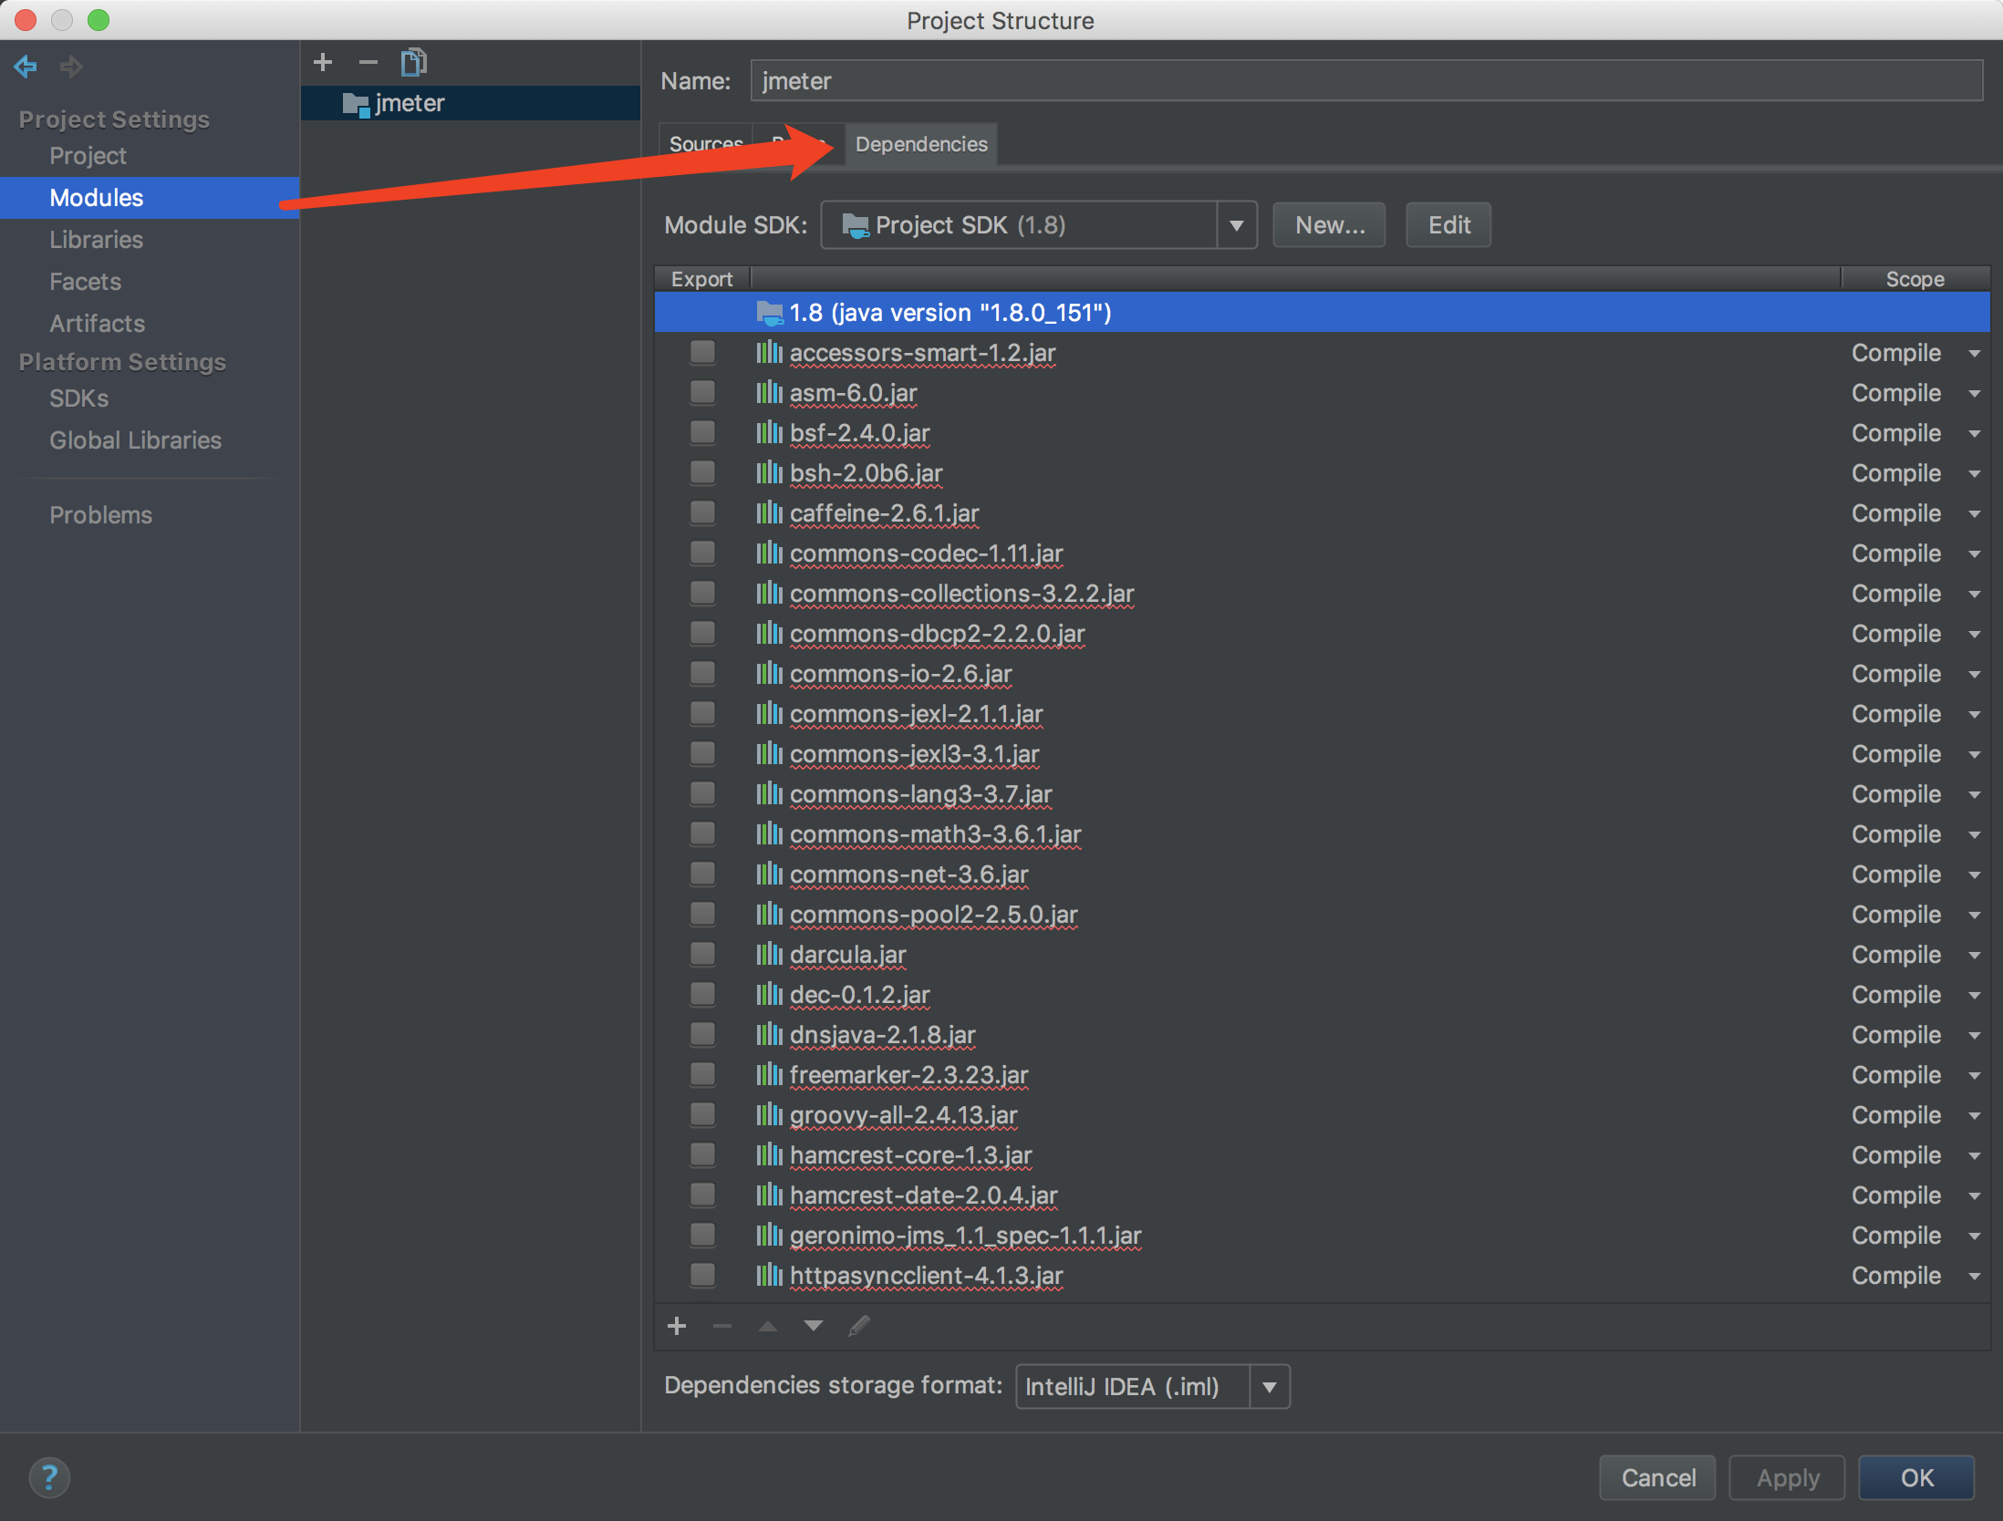The width and height of the screenshot is (2003, 1521).
Task: Switch to the Dependencies tab
Action: point(921,144)
